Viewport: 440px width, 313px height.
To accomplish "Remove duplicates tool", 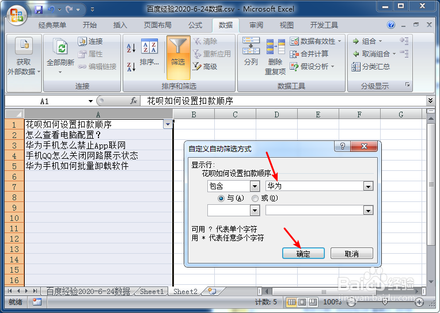I will coord(275,57).
